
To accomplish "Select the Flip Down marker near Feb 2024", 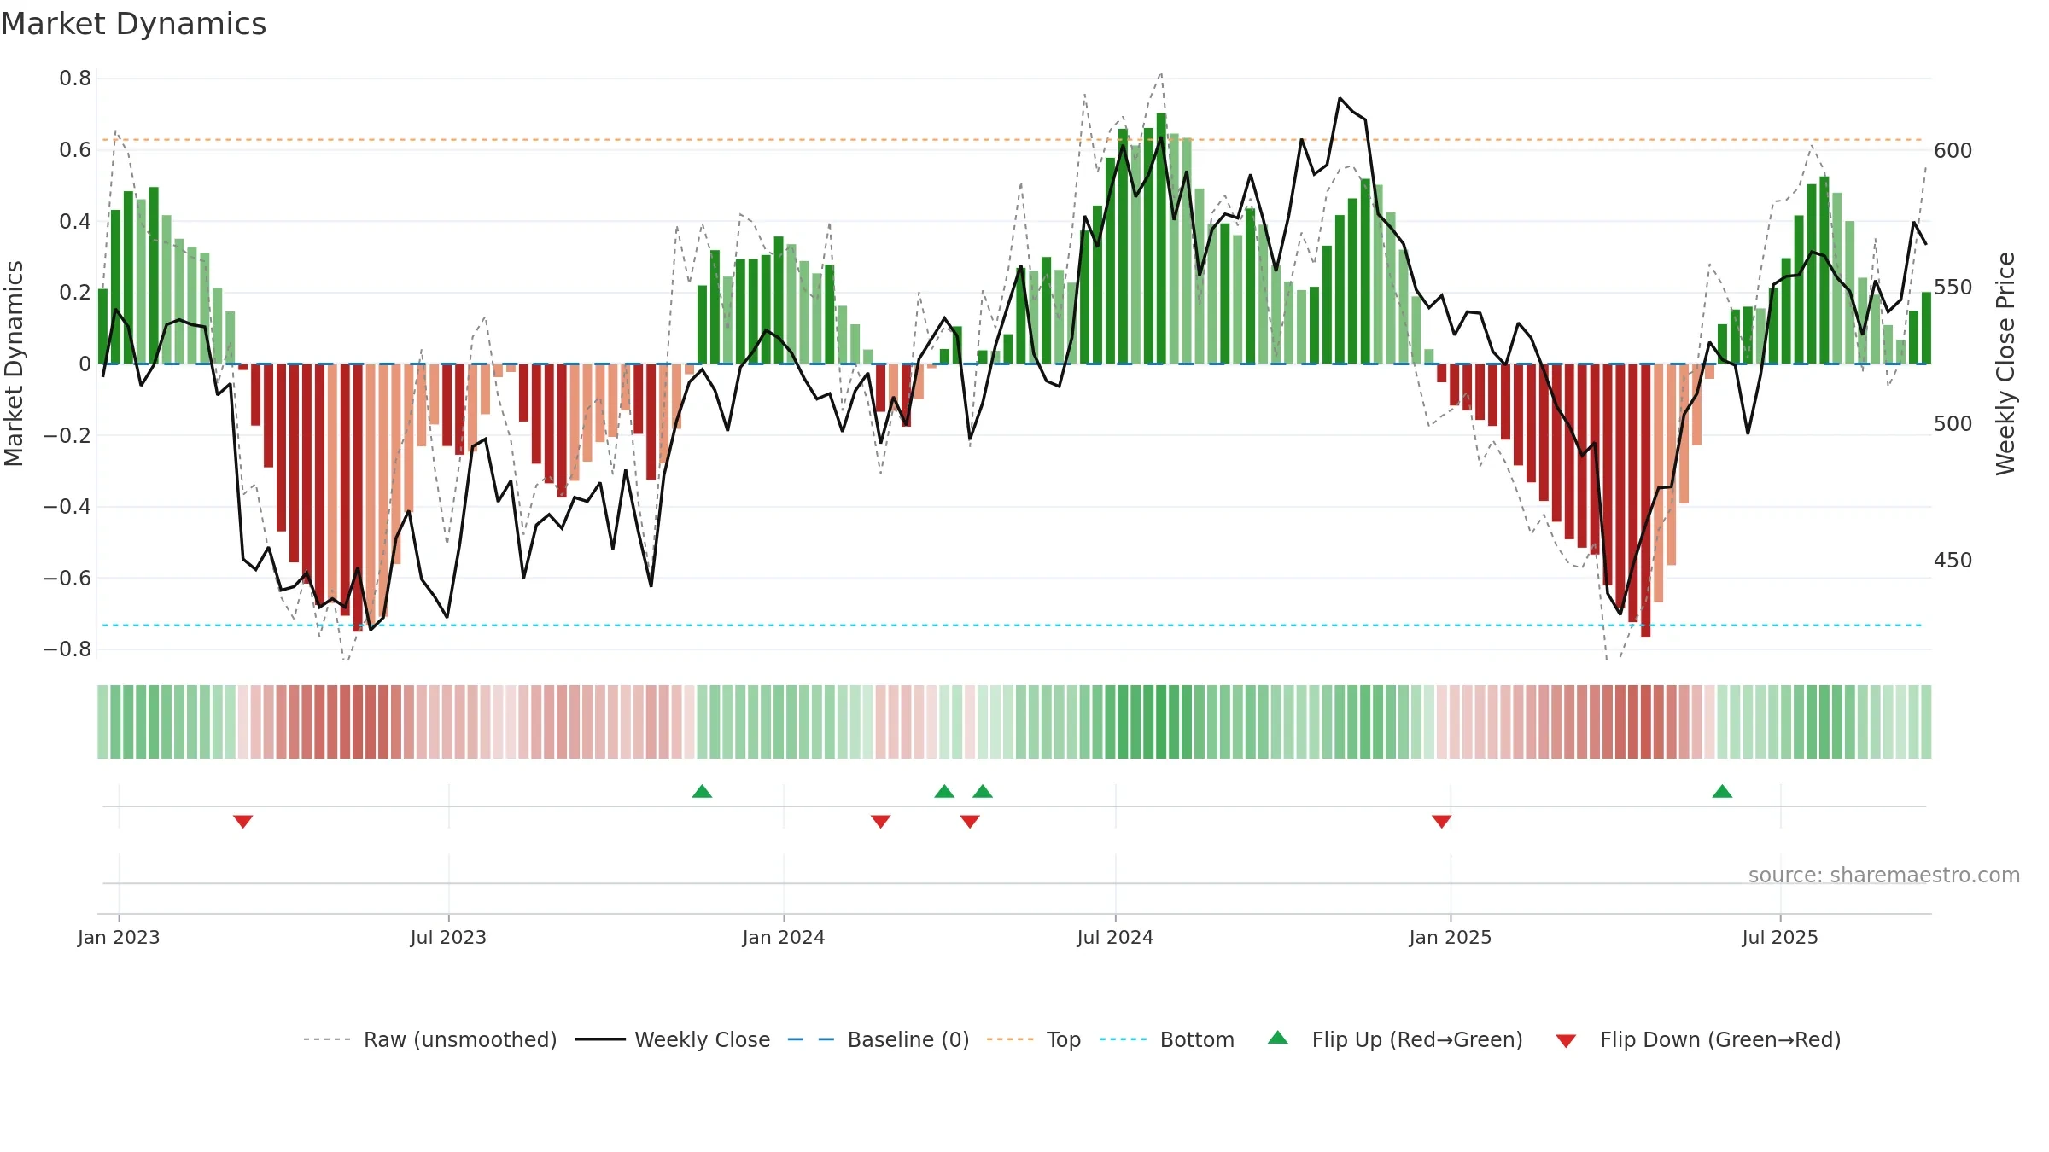I will pos(881,822).
